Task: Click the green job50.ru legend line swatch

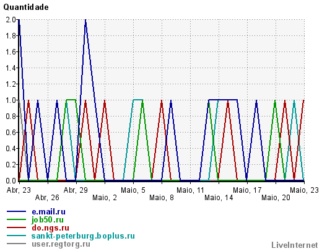Action: tap(16, 219)
